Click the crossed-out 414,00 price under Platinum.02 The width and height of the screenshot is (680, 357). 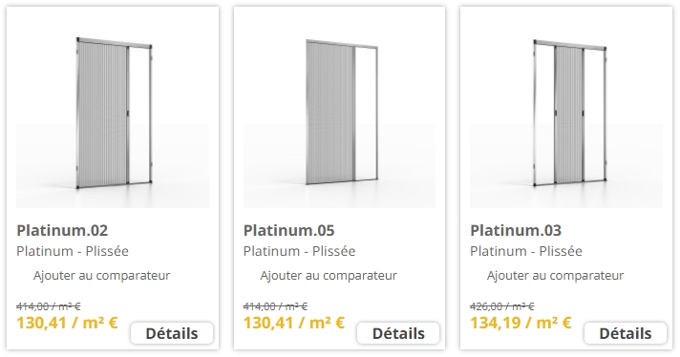click(49, 306)
